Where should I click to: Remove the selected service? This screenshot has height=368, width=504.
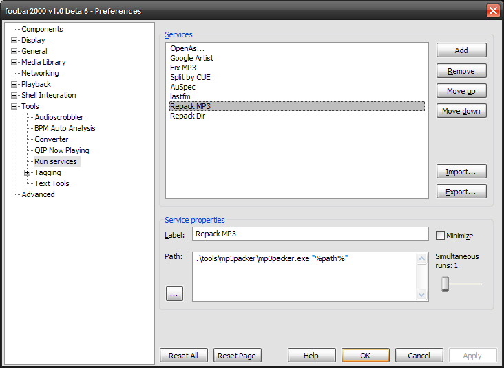pyautogui.click(x=461, y=71)
